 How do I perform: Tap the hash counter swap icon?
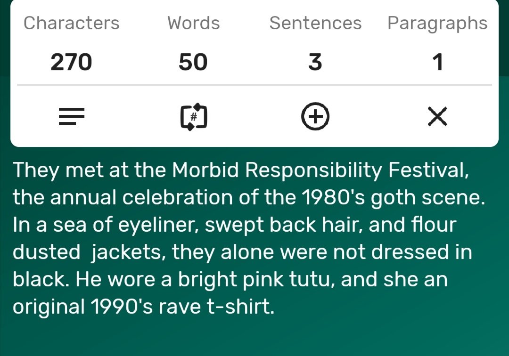pos(194,117)
